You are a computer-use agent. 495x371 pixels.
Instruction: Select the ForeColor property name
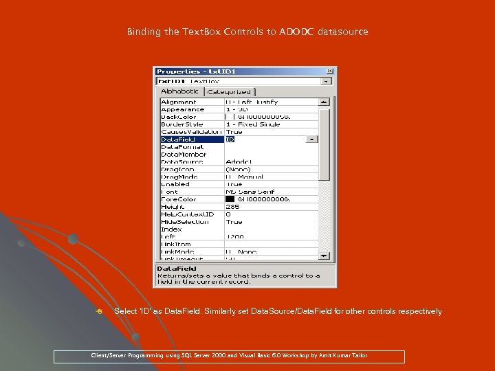pos(179,199)
